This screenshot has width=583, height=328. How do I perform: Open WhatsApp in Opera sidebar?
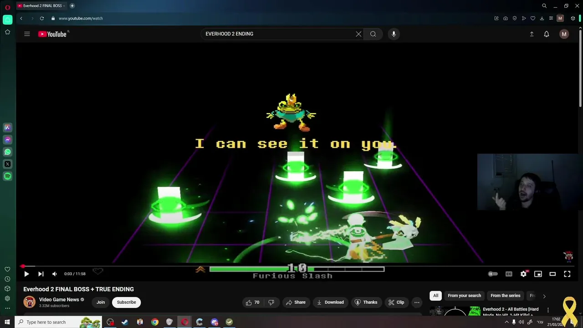7,152
